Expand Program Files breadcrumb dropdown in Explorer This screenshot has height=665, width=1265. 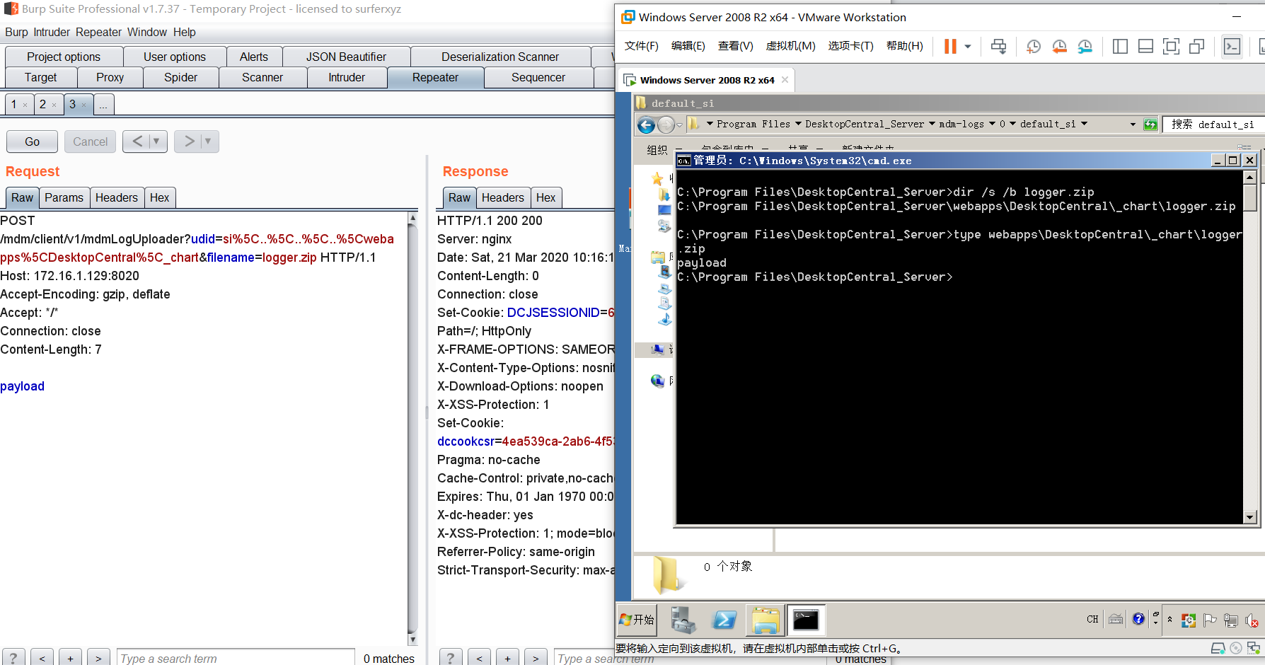(799, 124)
